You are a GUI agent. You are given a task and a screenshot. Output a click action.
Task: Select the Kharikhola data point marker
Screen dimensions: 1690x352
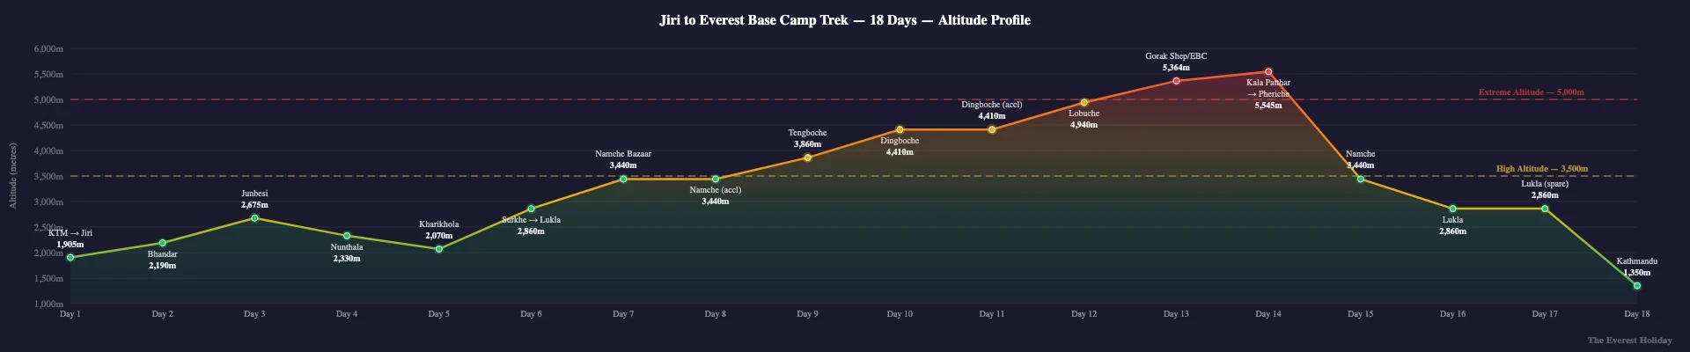coord(439,249)
